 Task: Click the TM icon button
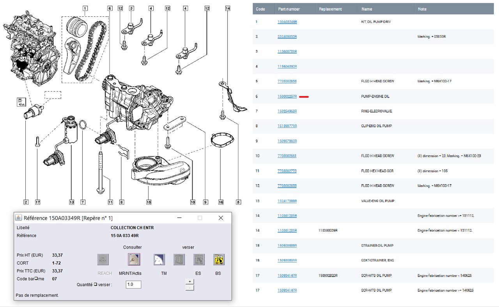159,259
